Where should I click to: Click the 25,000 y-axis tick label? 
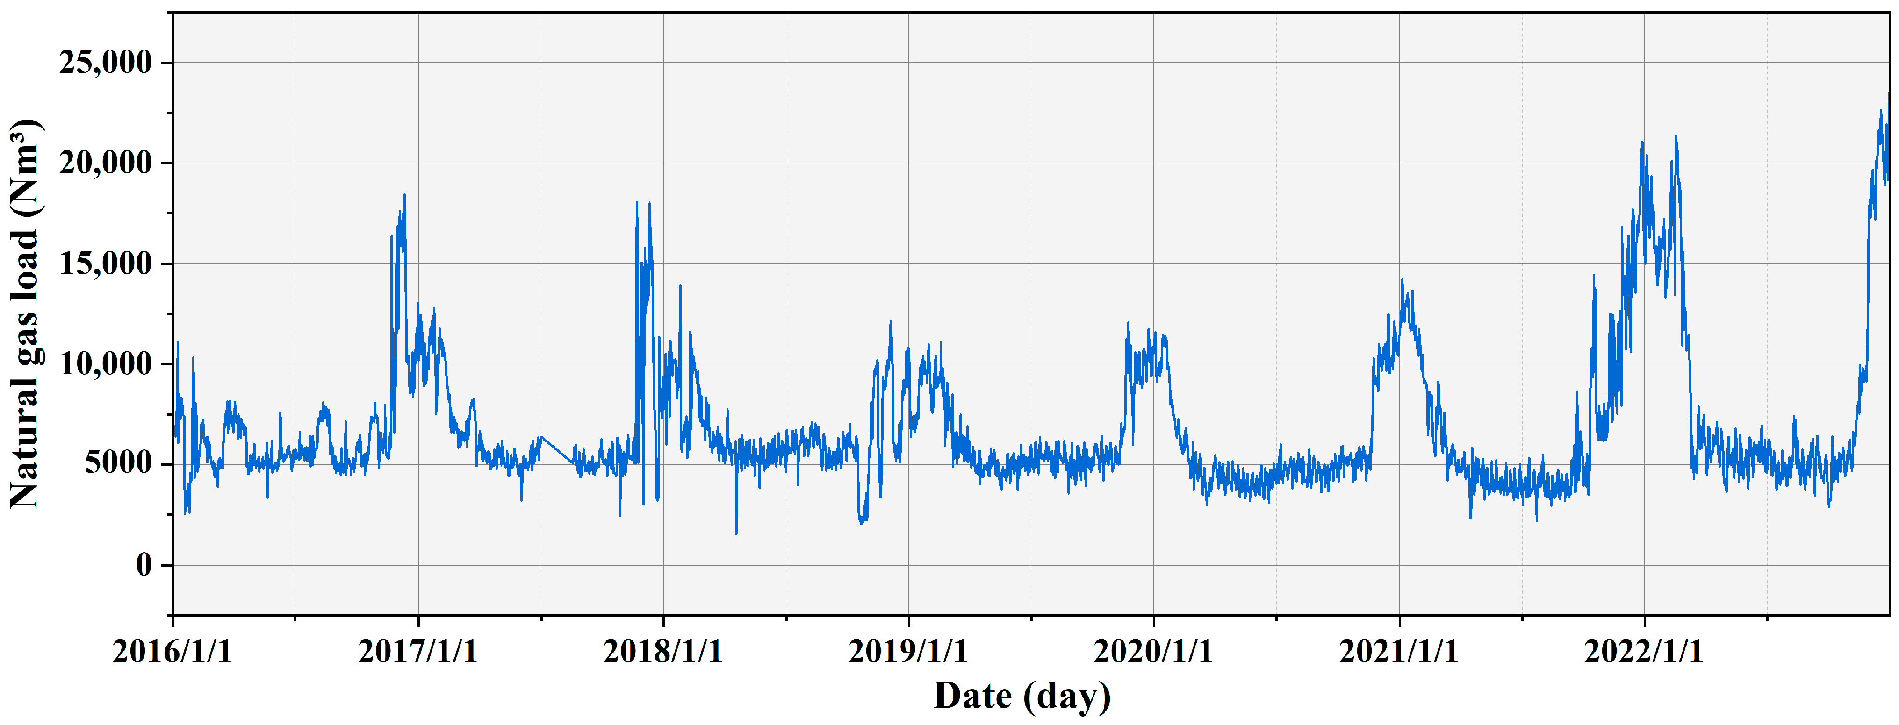105,63
